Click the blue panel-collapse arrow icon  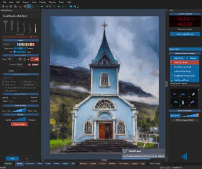(x=185, y=157)
